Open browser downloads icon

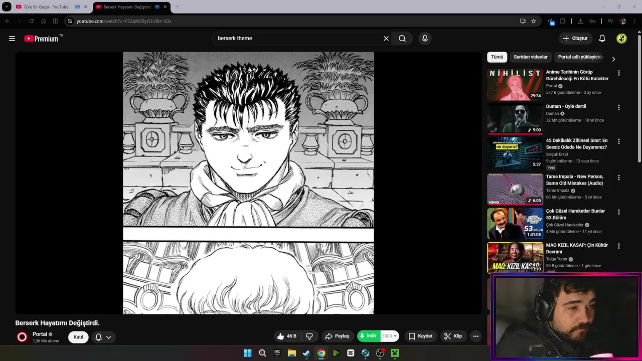pyautogui.click(x=580, y=21)
